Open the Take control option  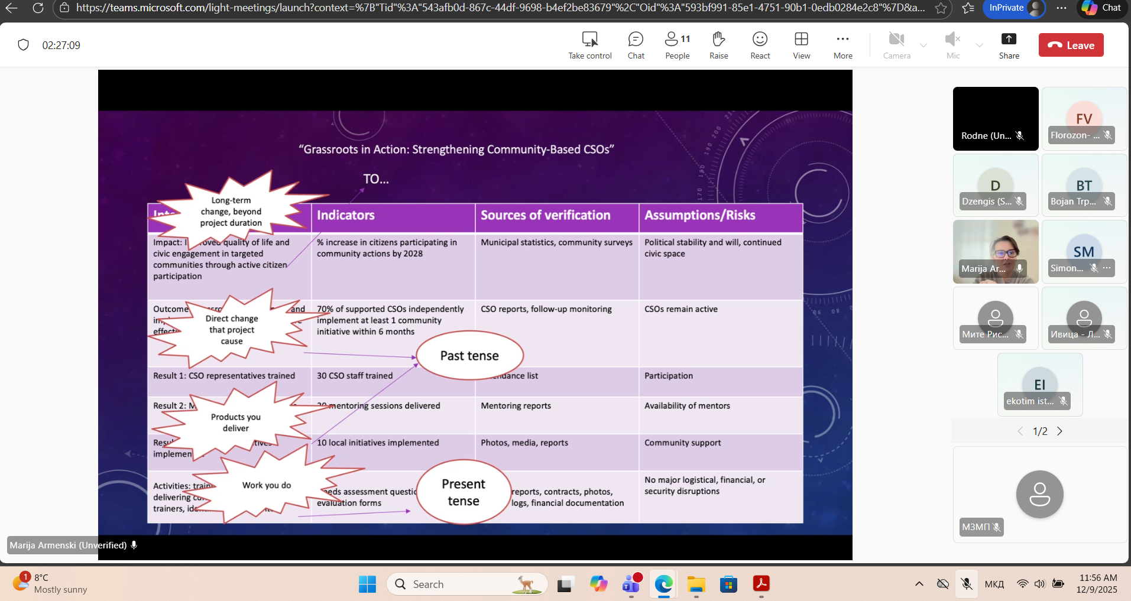pos(589,46)
